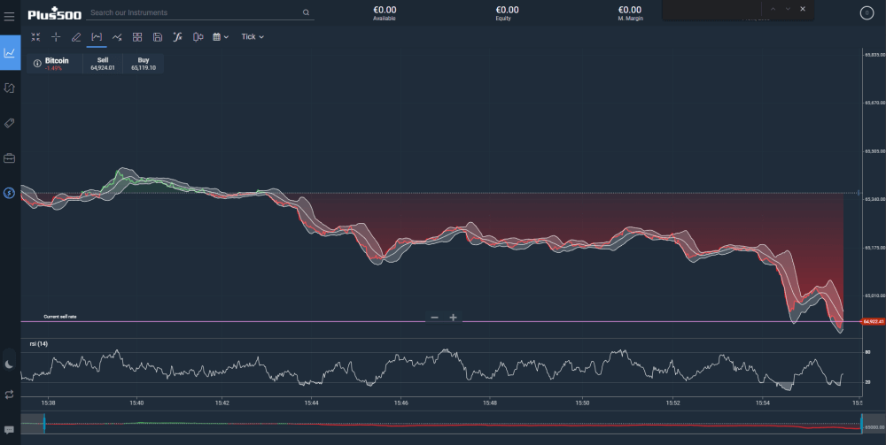Click the -1.49% change value
Image resolution: width=886 pixels, height=445 pixels.
(53, 68)
